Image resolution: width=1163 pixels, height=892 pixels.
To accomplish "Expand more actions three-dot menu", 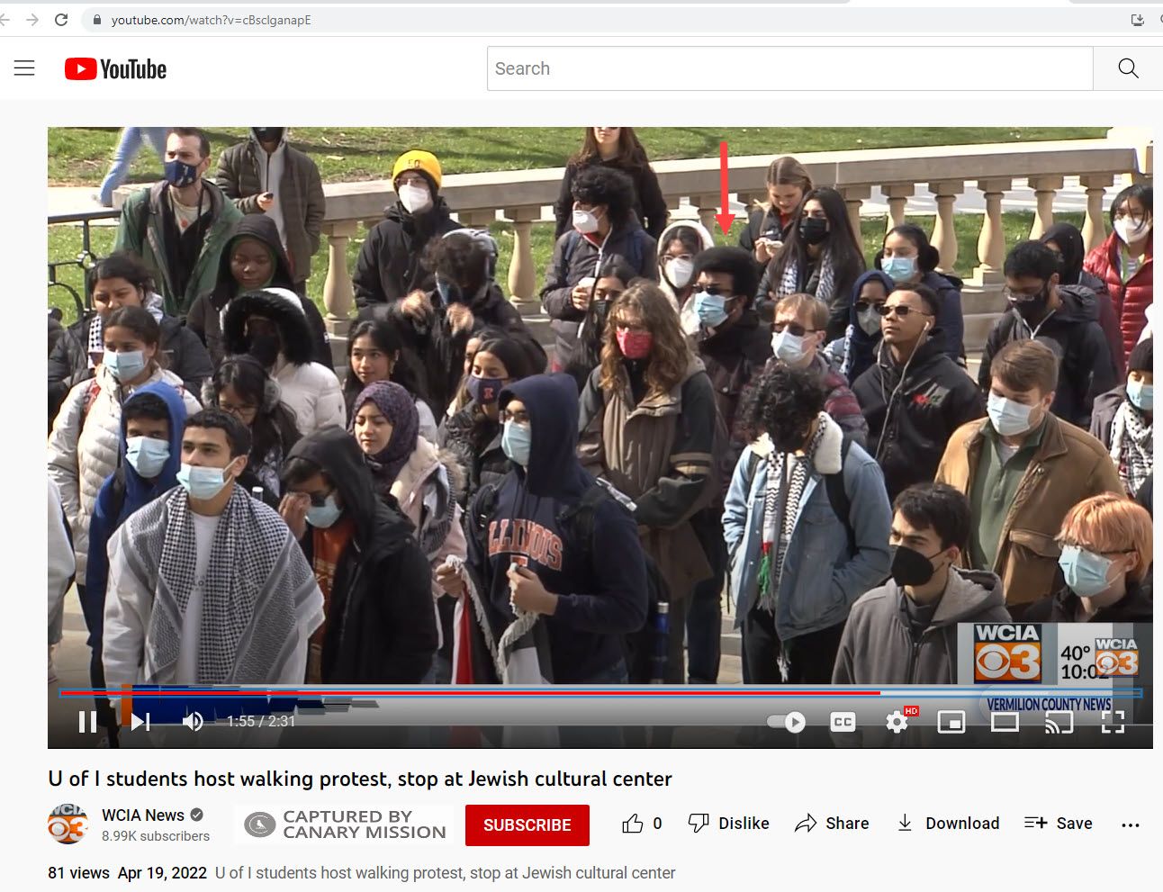I will (x=1131, y=824).
